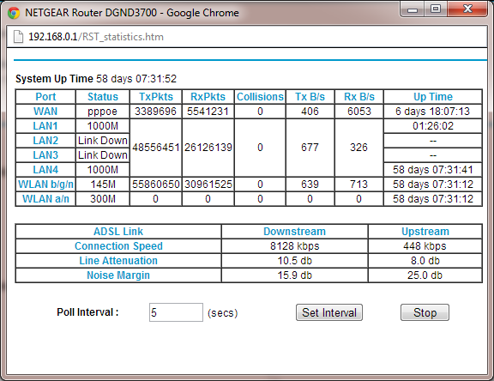
Task: Click the page document icon beside URL
Action: click(x=18, y=37)
